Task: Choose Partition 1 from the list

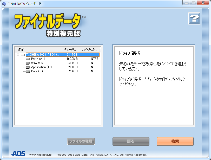Action: (x=38, y=59)
